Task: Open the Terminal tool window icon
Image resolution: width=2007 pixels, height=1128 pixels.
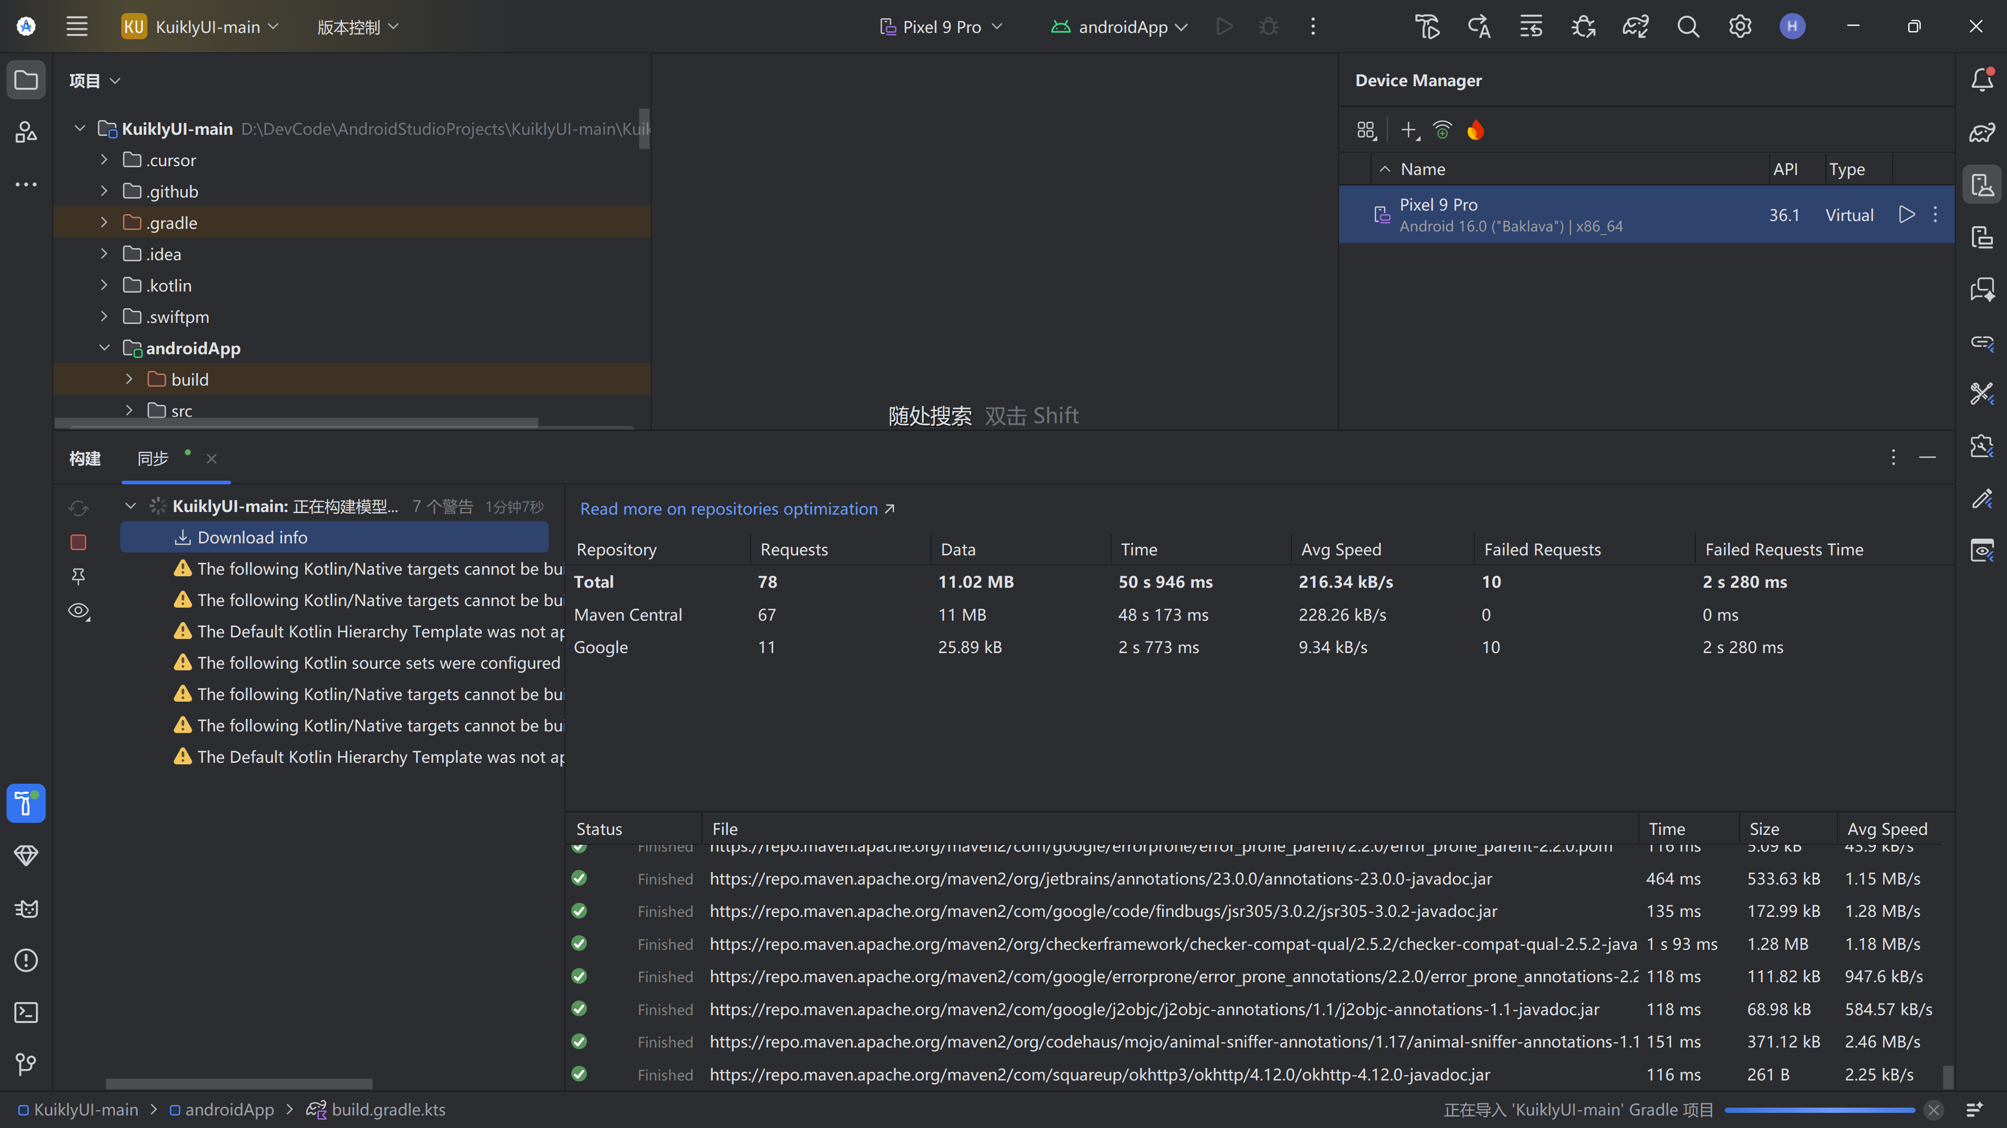Action: 26,1012
